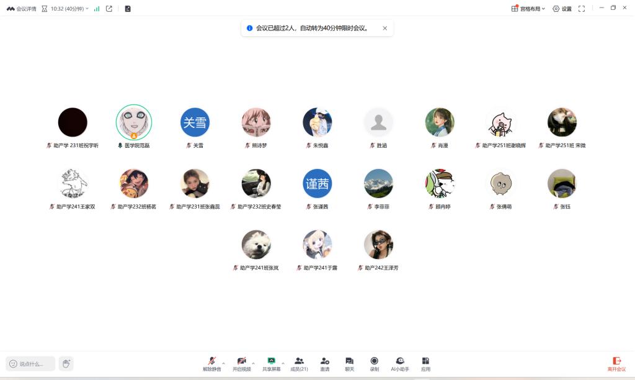Screen dimensions: 635x380
Task: Expand video options arrow beside 开启视频
Action: click(253, 363)
